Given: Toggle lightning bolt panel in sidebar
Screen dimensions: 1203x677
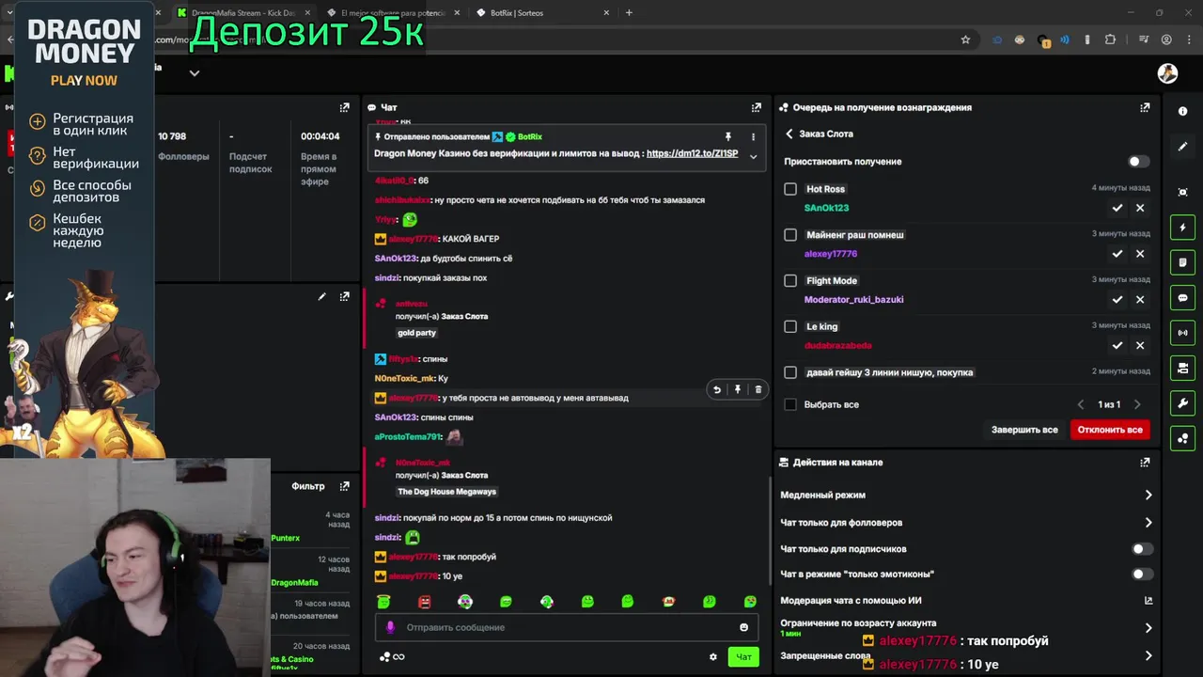Looking at the screenshot, I should (1182, 228).
